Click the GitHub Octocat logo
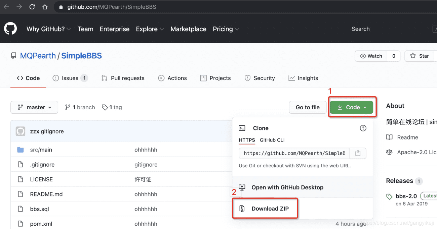Viewport: 437px width, 229px height. [x=10, y=29]
